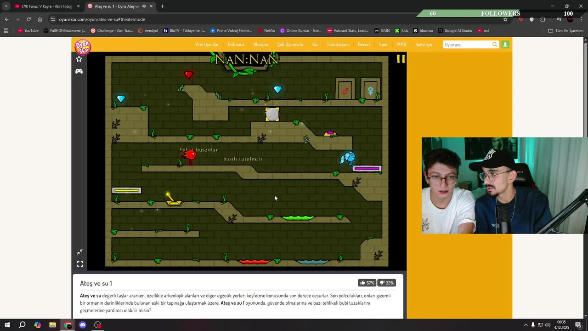Add game to favorites with star icon
This screenshot has width=588, height=331.
[79, 59]
